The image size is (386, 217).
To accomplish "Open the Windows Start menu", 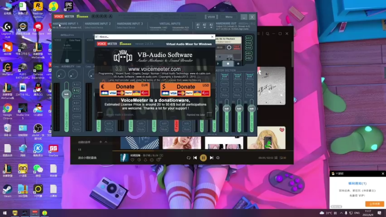I will 5,213.
